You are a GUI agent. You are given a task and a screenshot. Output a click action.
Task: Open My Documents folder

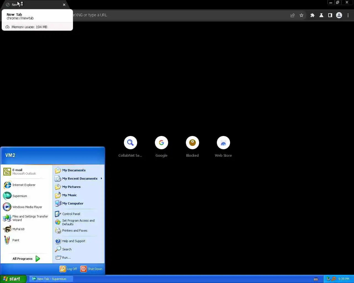click(79, 170)
